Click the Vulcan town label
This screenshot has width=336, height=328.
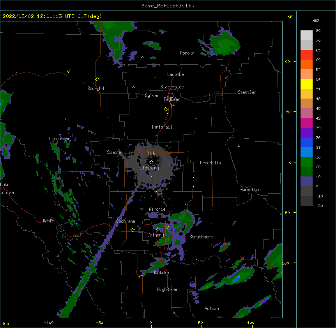[x=212, y=309]
